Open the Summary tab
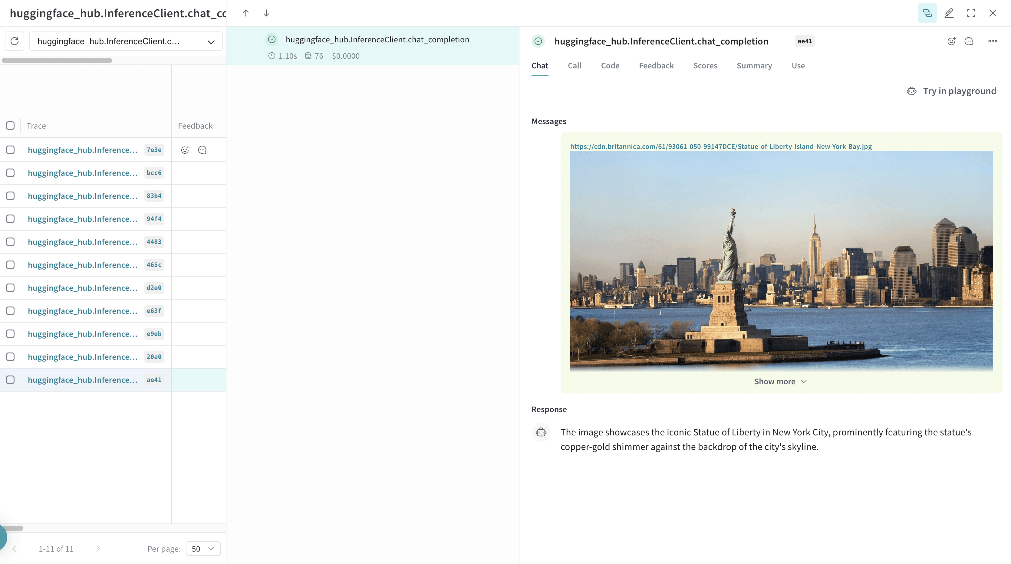 pyautogui.click(x=754, y=65)
